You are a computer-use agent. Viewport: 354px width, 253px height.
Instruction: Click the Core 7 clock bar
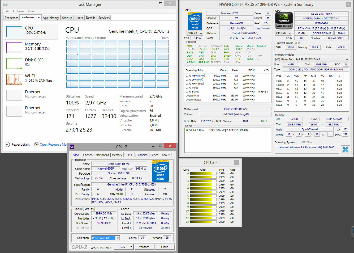[x=203, y=200]
